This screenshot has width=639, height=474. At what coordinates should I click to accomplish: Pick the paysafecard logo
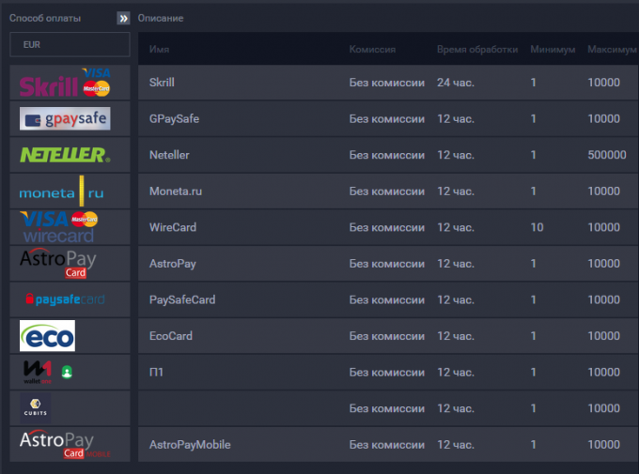coord(65,299)
